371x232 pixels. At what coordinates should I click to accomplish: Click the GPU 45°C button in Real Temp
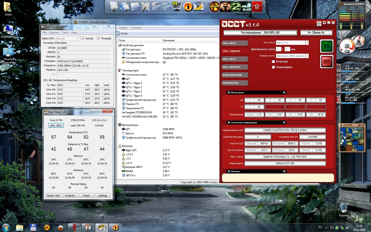56,125
